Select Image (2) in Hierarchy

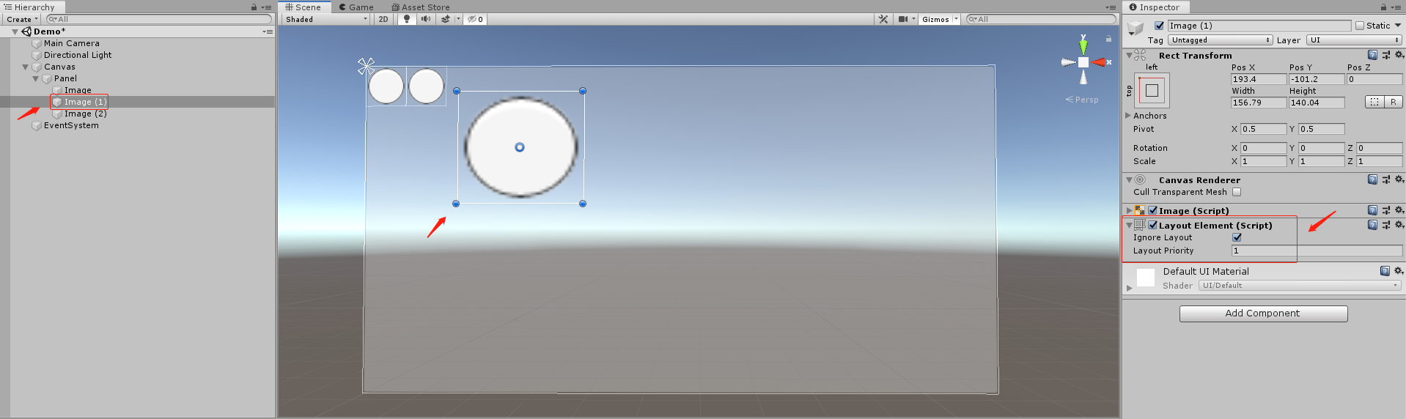click(x=85, y=114)
